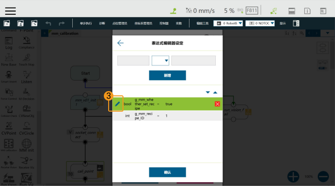Select the Smart Insert node icon
The image size is (335, 186).
(9, 77)
